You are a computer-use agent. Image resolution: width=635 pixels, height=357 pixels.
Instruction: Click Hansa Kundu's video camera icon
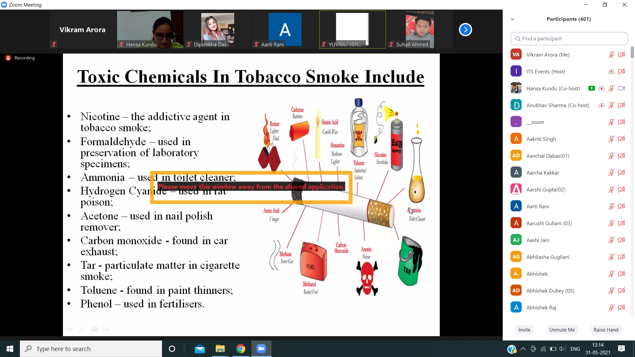point(621,88)
